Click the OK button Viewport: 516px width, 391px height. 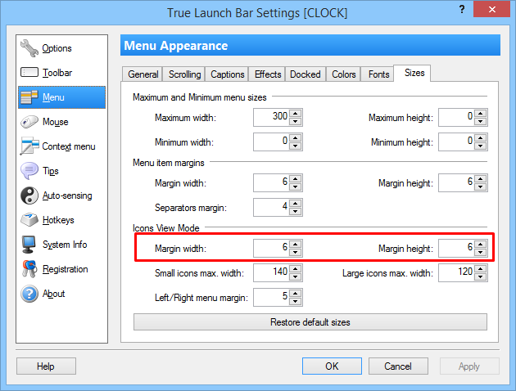(332, 366)
